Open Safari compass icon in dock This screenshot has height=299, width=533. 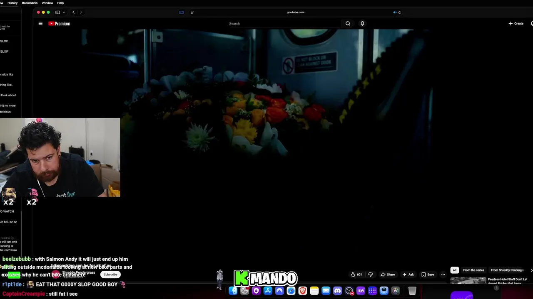[x=291, y=291]
